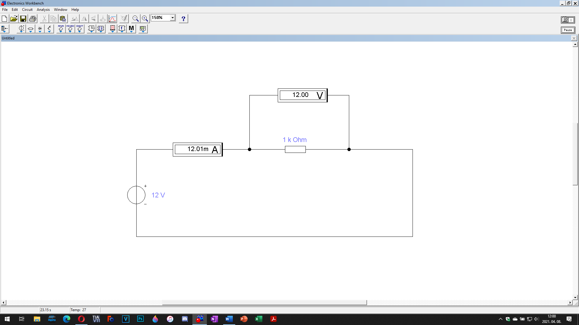Open the Basic components parts bin
Image resolution: width=579 pixels, height=325 pixels.
point(30,29)
